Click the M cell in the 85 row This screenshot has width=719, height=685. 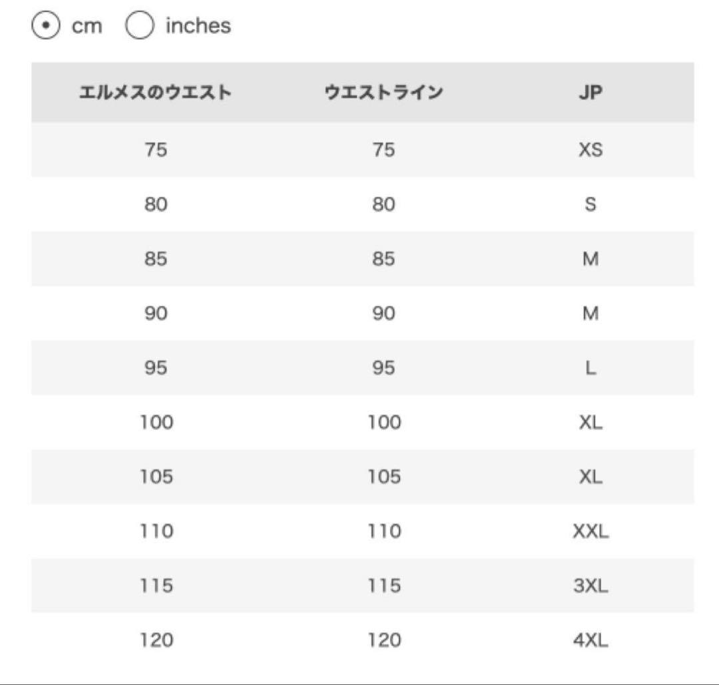590,259
